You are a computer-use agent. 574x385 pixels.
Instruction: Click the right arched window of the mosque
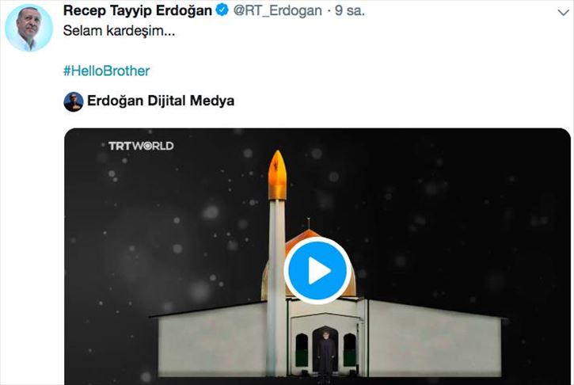(x=350, y=350)
